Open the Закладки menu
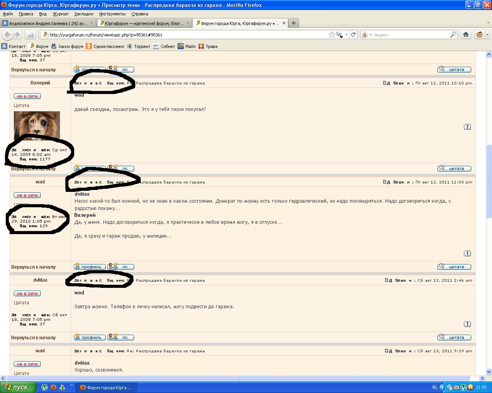This screenshot has height=393, width=492. point(83,14)
